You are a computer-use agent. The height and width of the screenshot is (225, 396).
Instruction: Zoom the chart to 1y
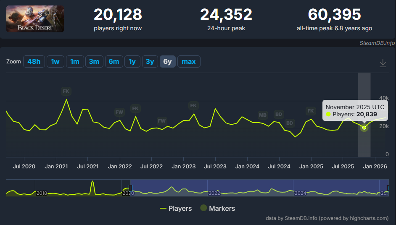pos(132,61)
